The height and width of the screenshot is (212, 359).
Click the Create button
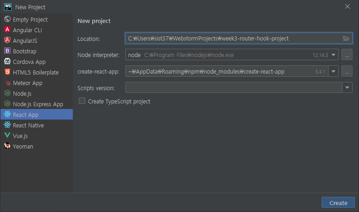tap(338, 203)
